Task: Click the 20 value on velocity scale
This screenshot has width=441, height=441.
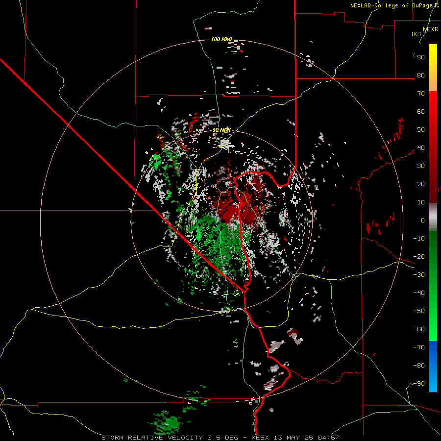Action: pos(421,184)
